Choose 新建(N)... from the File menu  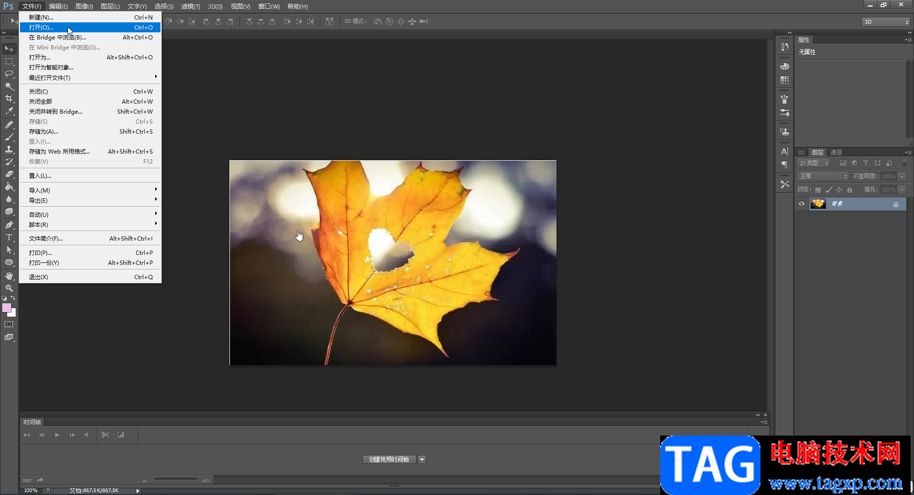coord(90,17)
